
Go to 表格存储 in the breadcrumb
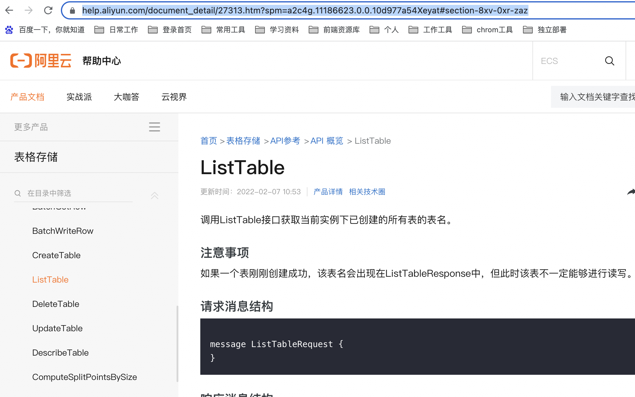(243, 141)
